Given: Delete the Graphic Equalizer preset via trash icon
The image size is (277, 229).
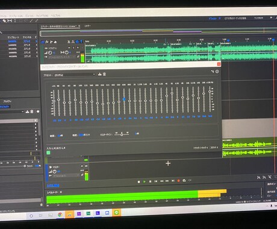Looking at the screenshot, I should coord(104,74).
